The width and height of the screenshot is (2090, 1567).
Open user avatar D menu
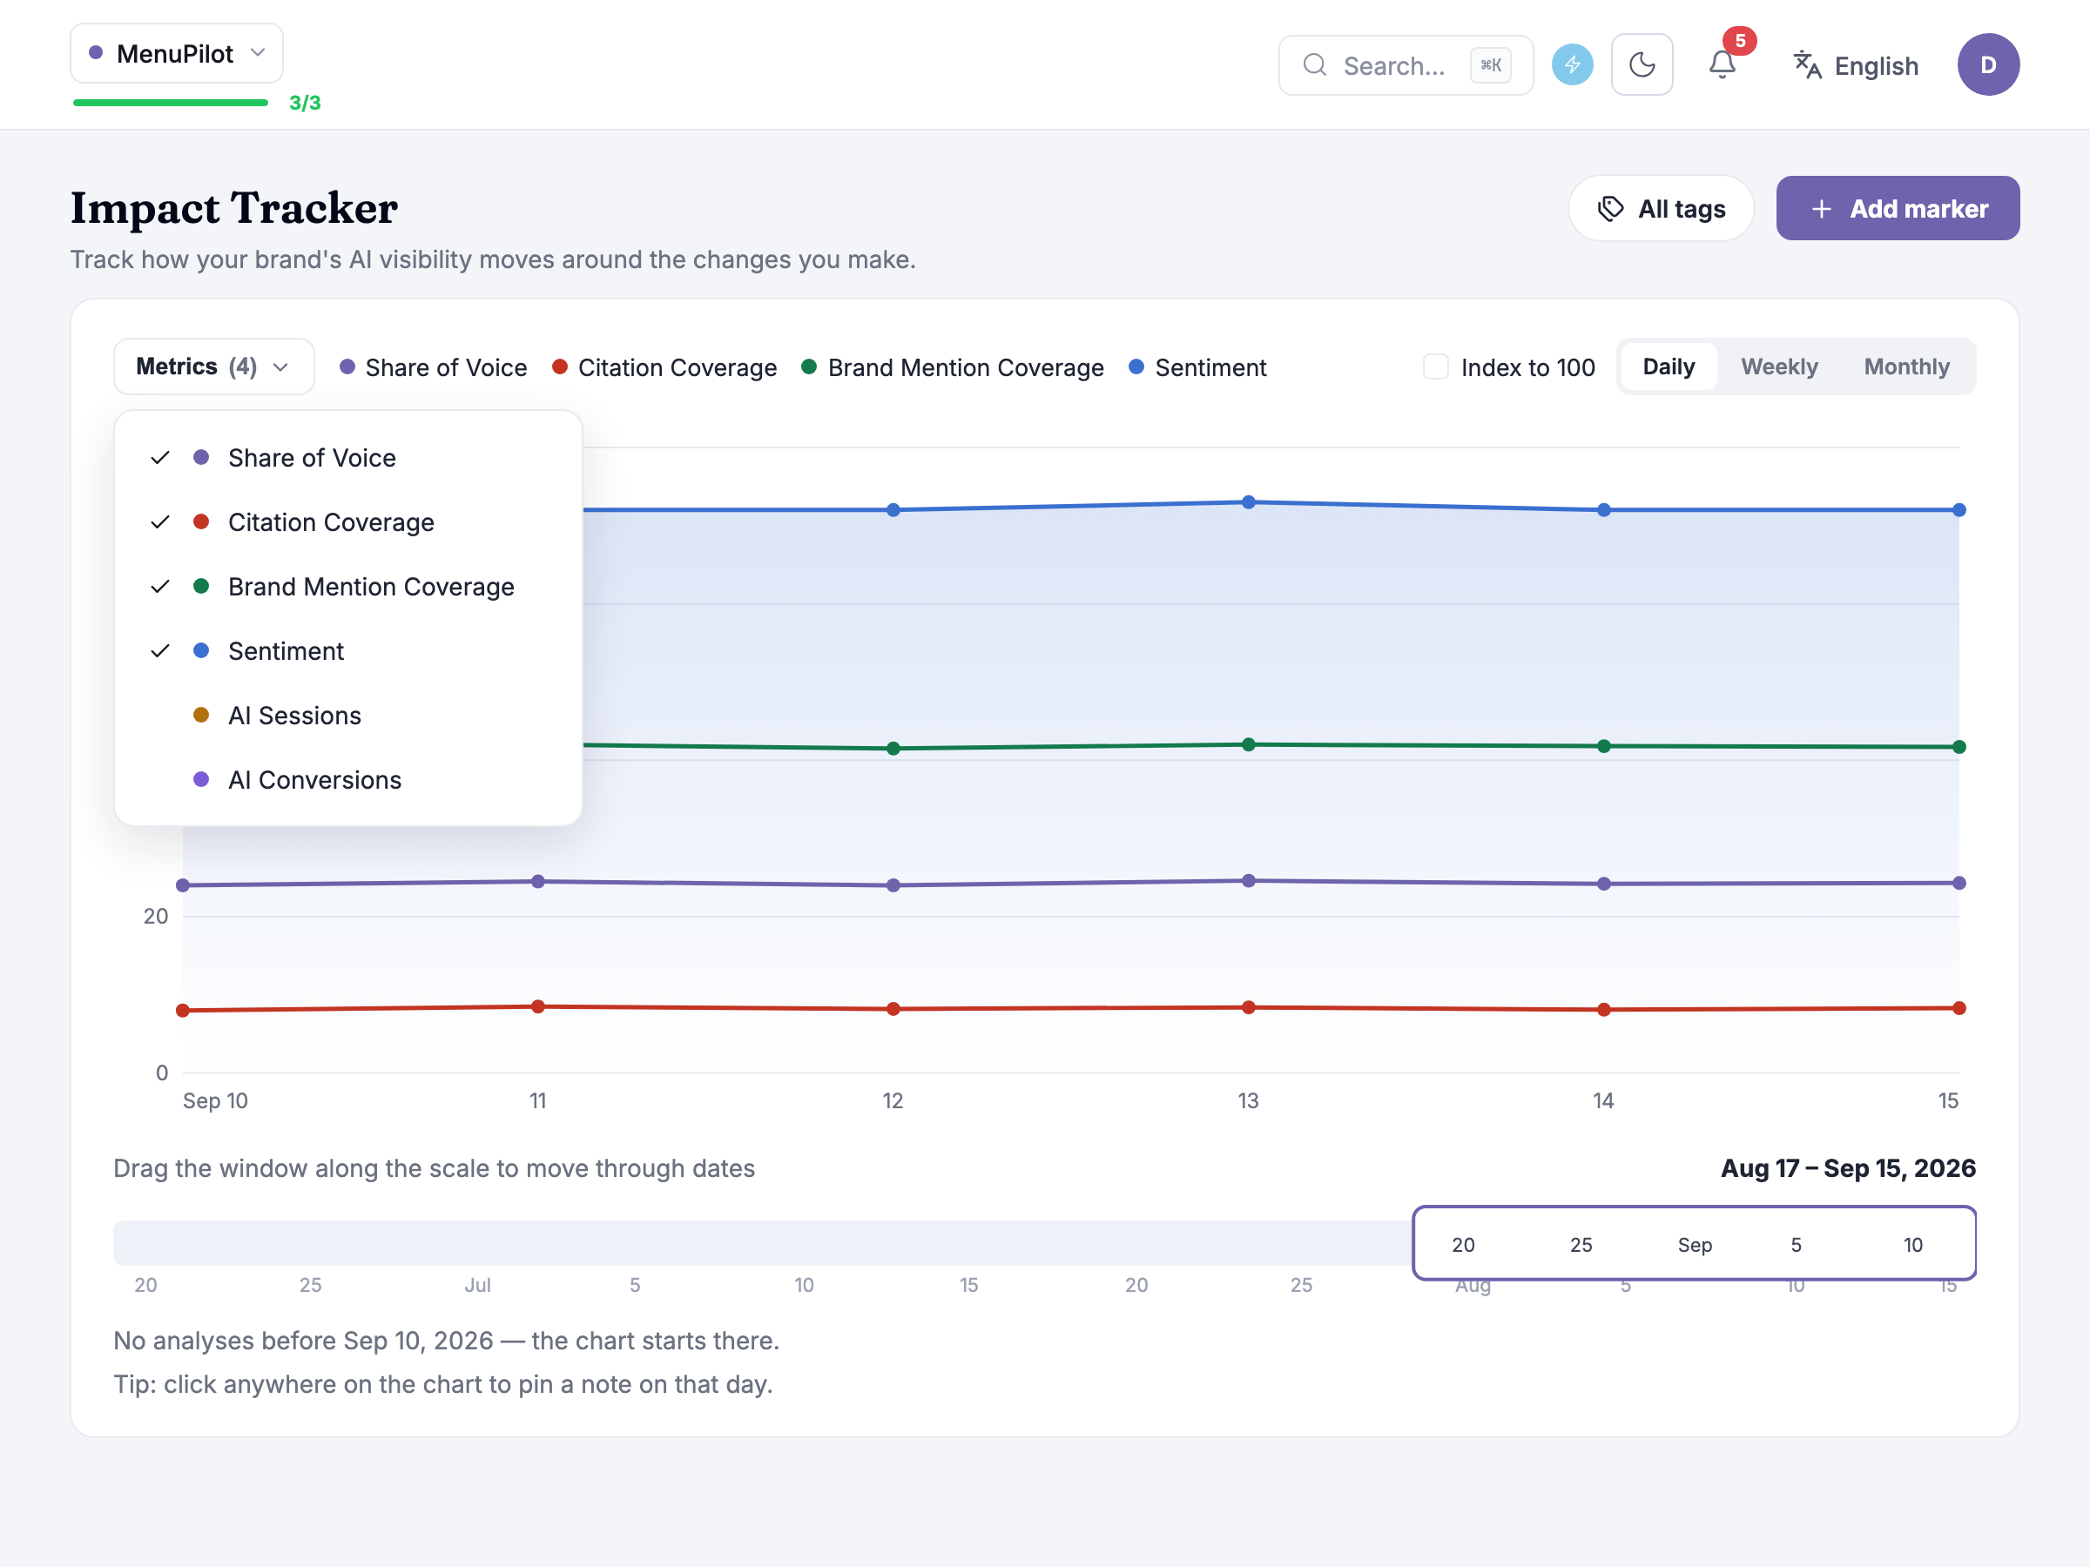click(x=1988, y=65)
